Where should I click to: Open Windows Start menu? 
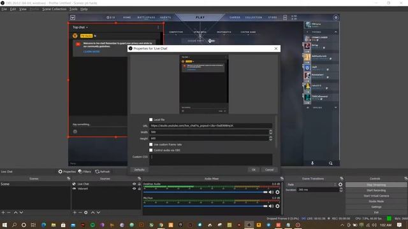click(x=4, y=225)
